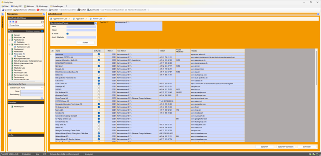Toggle Ist Kunde checkbox for Forentec AG
Screen dimensions: 321x156
[99, 113]
